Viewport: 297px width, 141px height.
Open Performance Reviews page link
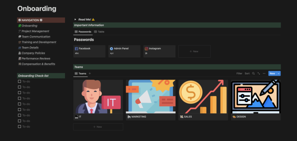[36, 58]
